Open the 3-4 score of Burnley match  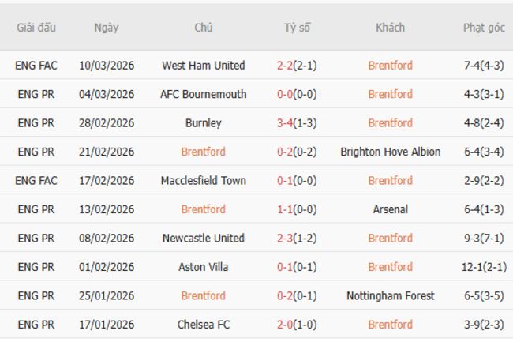point(285,123)
